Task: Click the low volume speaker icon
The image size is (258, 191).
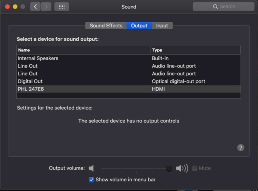Action: tap(91, 168)
